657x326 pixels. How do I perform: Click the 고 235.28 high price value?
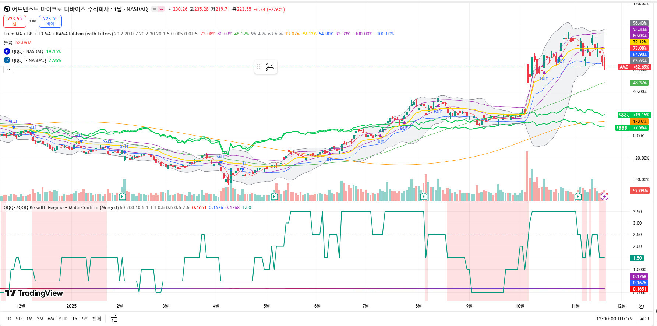[199, 9]
